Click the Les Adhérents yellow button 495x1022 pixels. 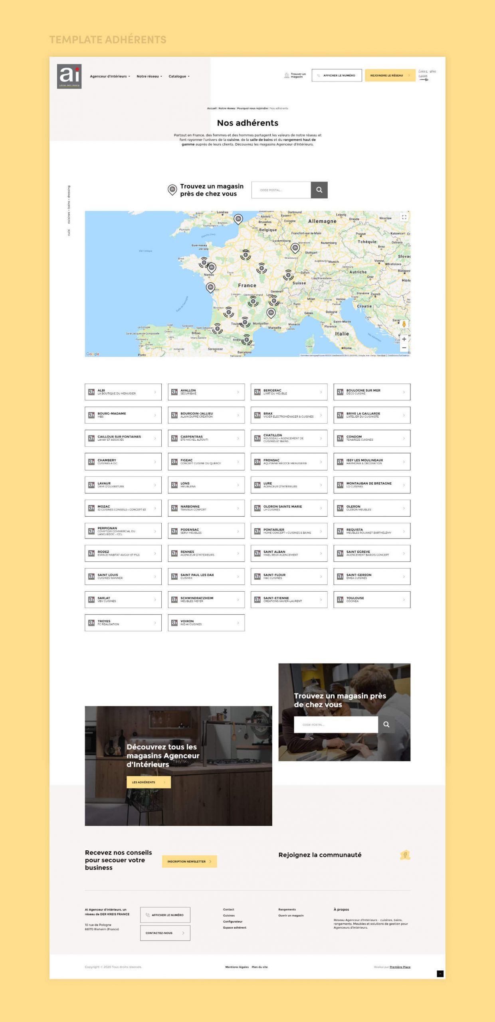click(x=148, y=782)
